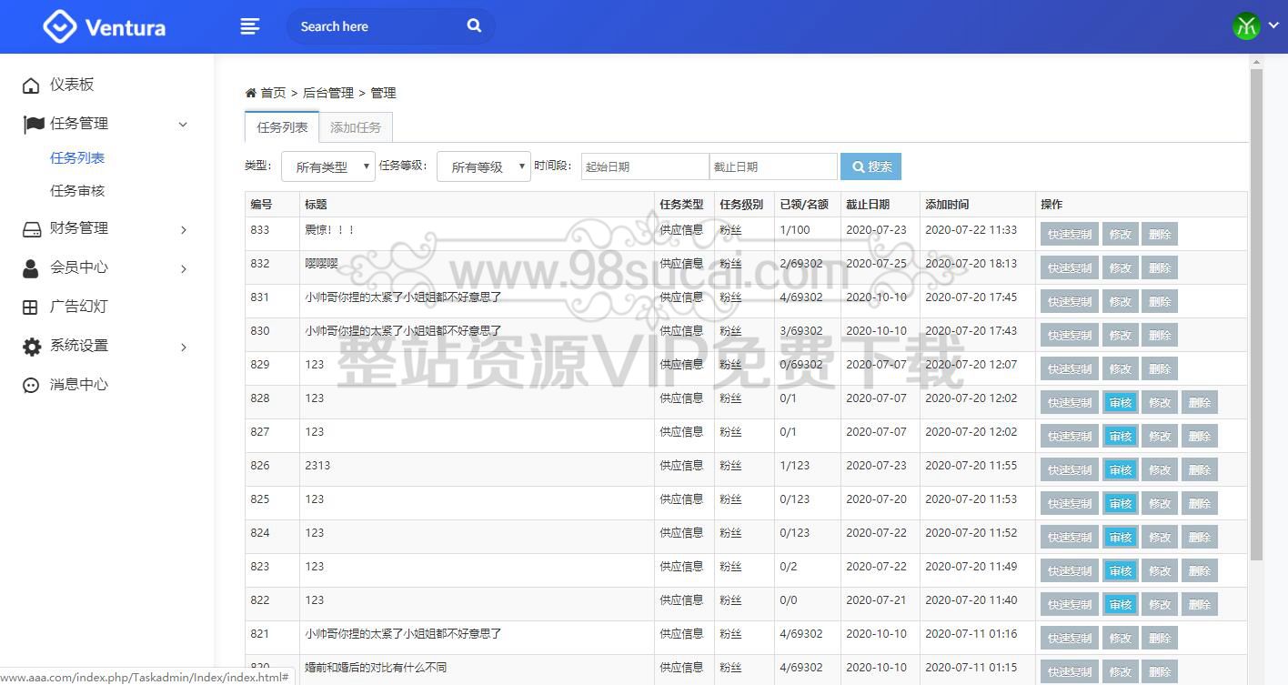
Task: Click the Ventura logo icon
Action: tap(60, 26)
